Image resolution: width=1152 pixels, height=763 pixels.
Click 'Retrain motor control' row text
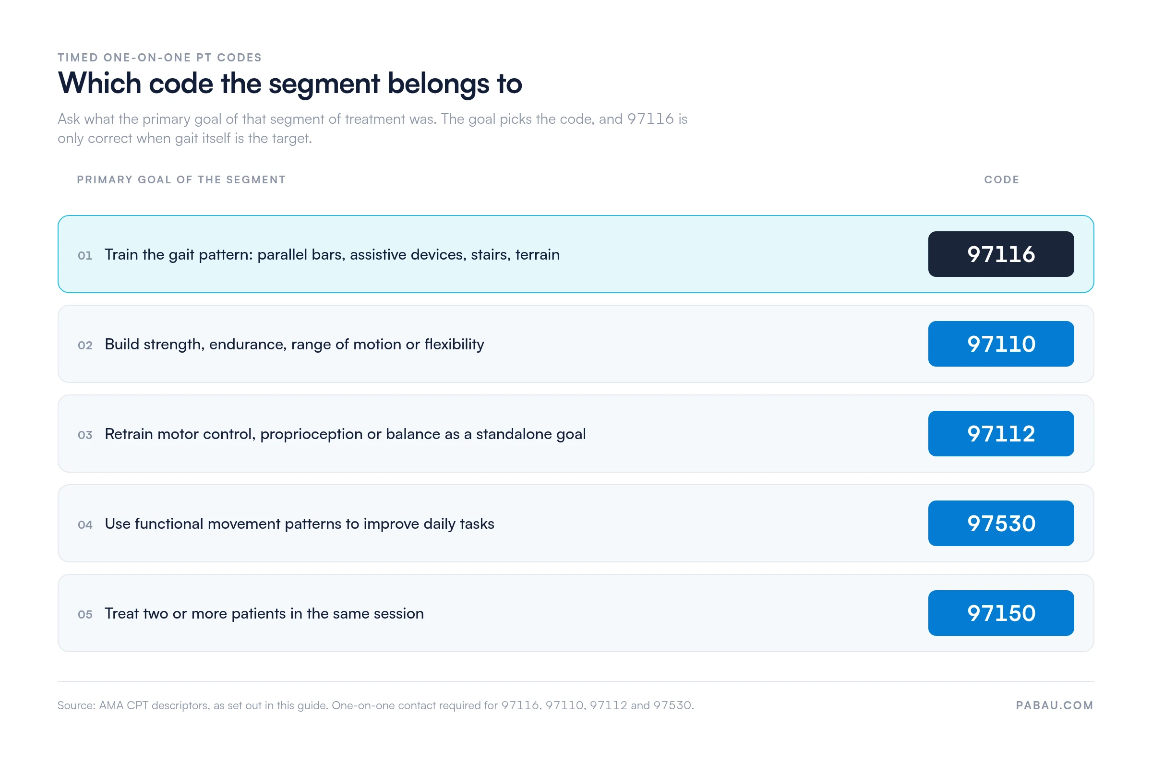click(x=345, y=434)
